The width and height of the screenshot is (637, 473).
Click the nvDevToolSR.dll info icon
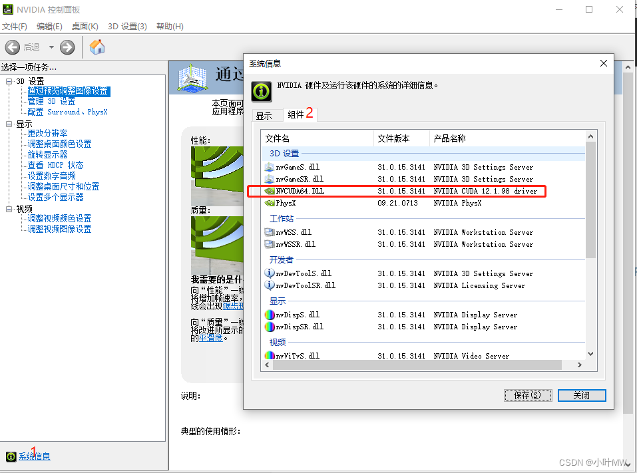click(270, 285)
